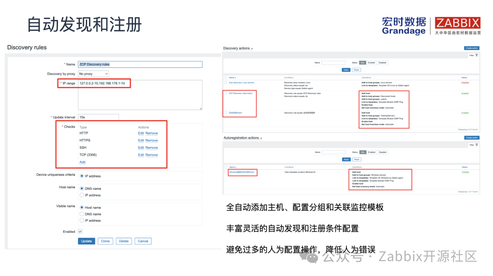
Task: Remove the SSH check
Action: tap(152, 148)
